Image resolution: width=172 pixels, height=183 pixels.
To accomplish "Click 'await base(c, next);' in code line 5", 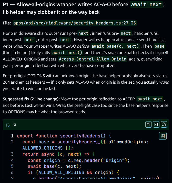I will [54, 166].
